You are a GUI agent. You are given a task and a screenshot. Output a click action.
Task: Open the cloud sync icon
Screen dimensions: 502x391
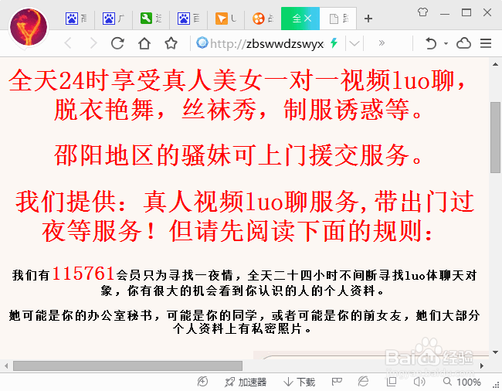(x=463, y=43)
